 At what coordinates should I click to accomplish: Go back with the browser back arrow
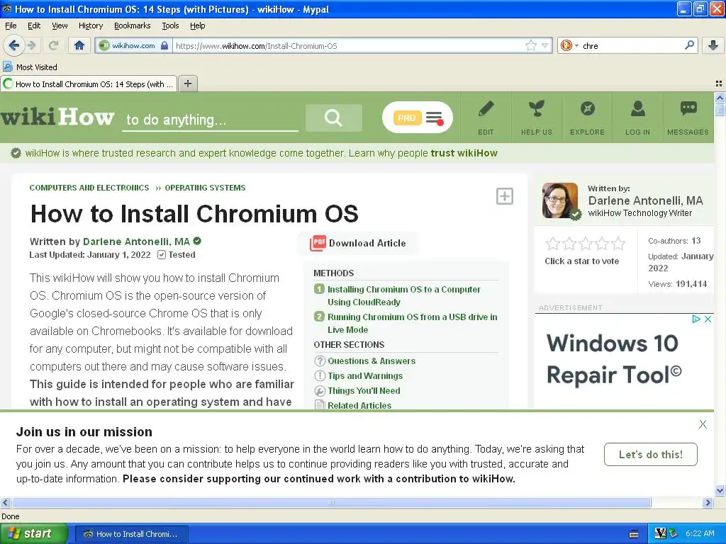tap(13, 45)
